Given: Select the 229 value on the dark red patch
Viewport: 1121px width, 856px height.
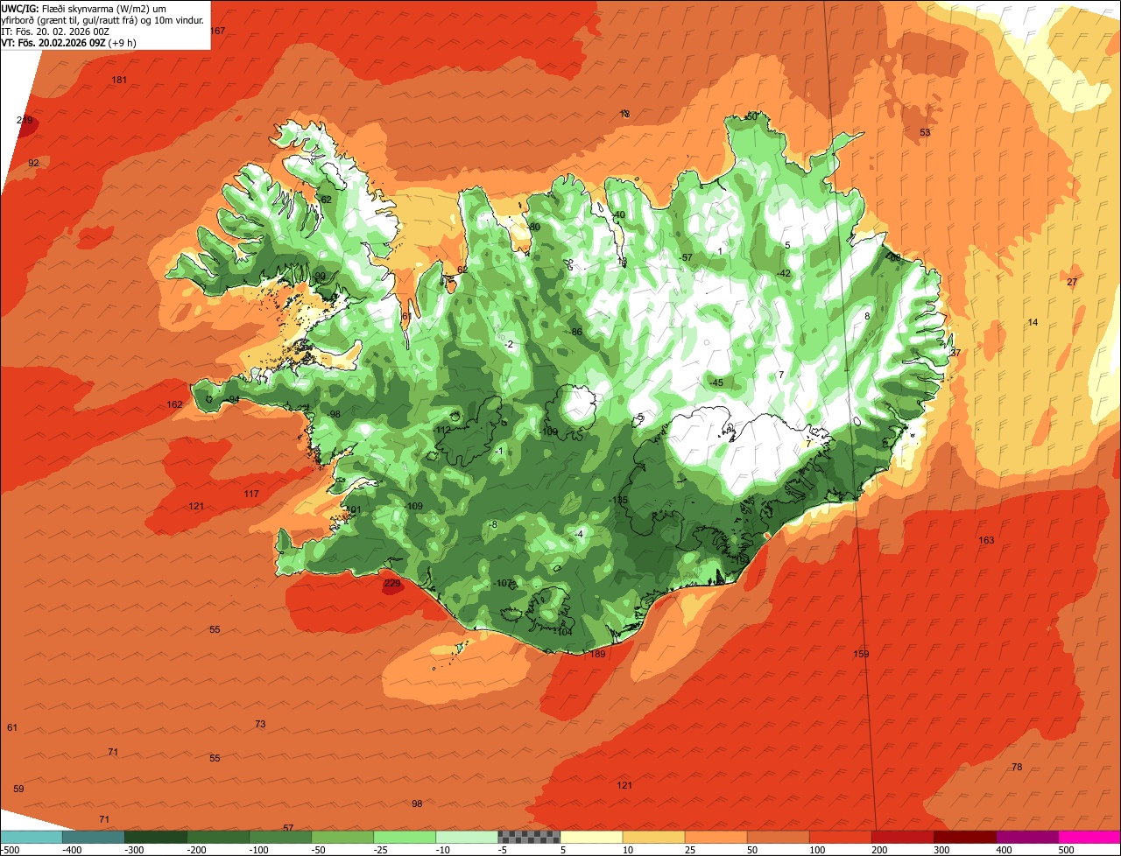Looking at the screenshot, I should (392, 584).
